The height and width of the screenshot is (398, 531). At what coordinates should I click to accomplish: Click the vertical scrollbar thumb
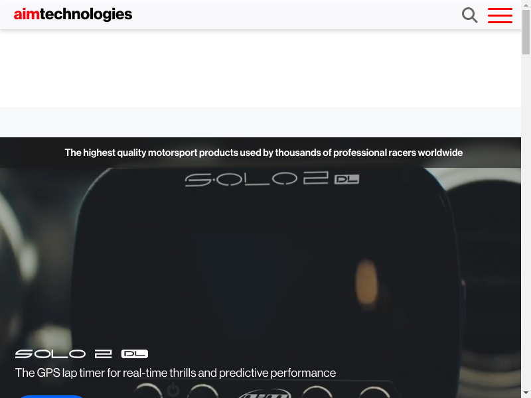pyautogui.click(x=526, y=32)
